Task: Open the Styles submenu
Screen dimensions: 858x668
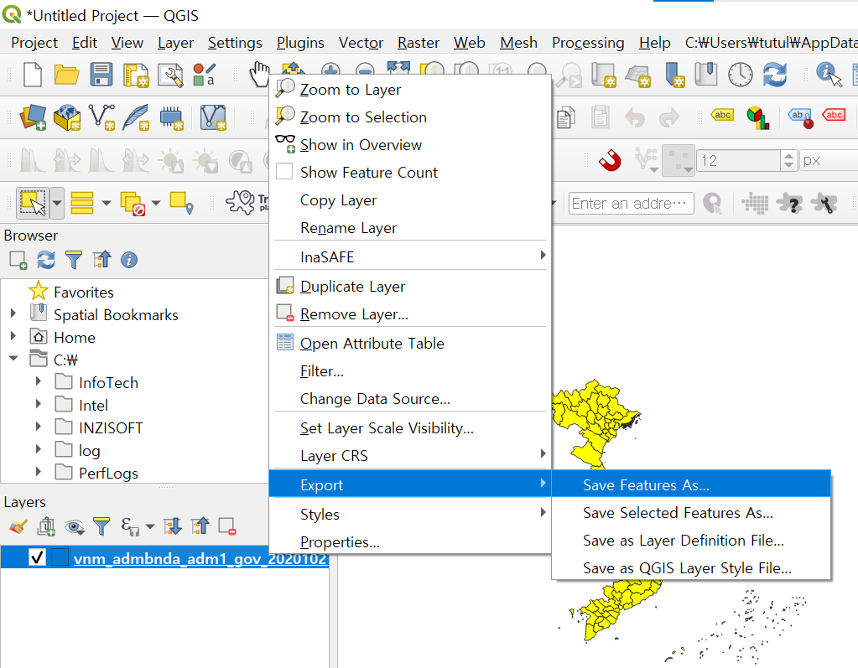Action: click(x=410, y=515)
